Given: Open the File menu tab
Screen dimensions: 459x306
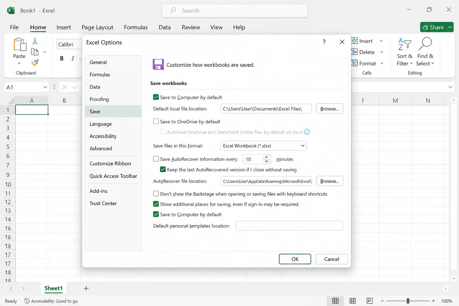Looking at the screenshot, I should [x=14, y=27].
